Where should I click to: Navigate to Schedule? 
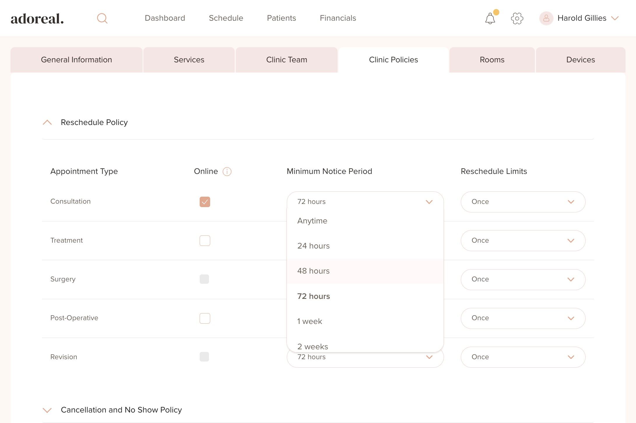[226, 18]
